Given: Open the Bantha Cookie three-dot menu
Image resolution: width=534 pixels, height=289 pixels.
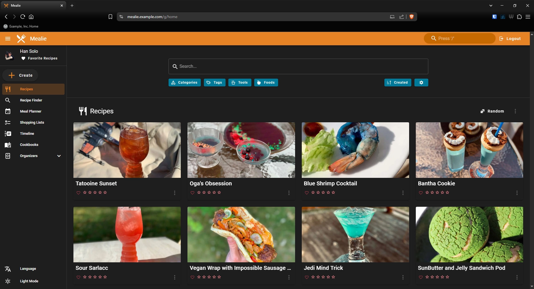Looking at the screenshot, I should pos(517,193).
